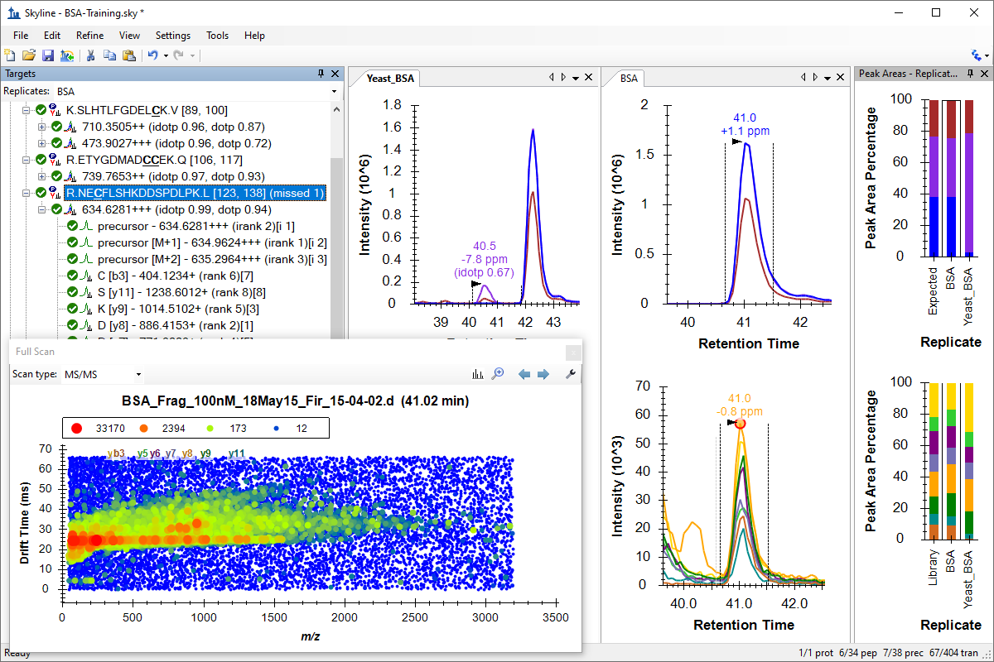Click the Cut scissors icon
Image resolution: width=994 pixels, height=662 pixels.
(91, 55)
